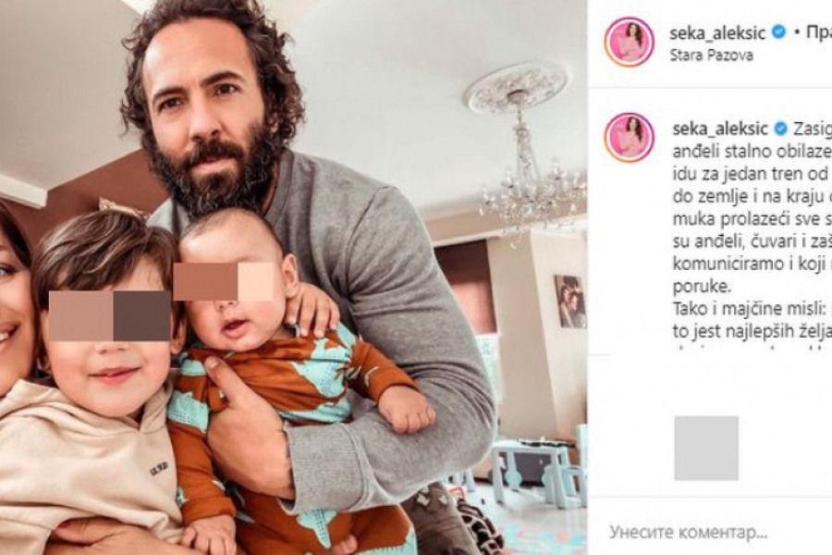Open the avatar next to the caption
This screenshot has width=832, height=555.
[629, 137]
